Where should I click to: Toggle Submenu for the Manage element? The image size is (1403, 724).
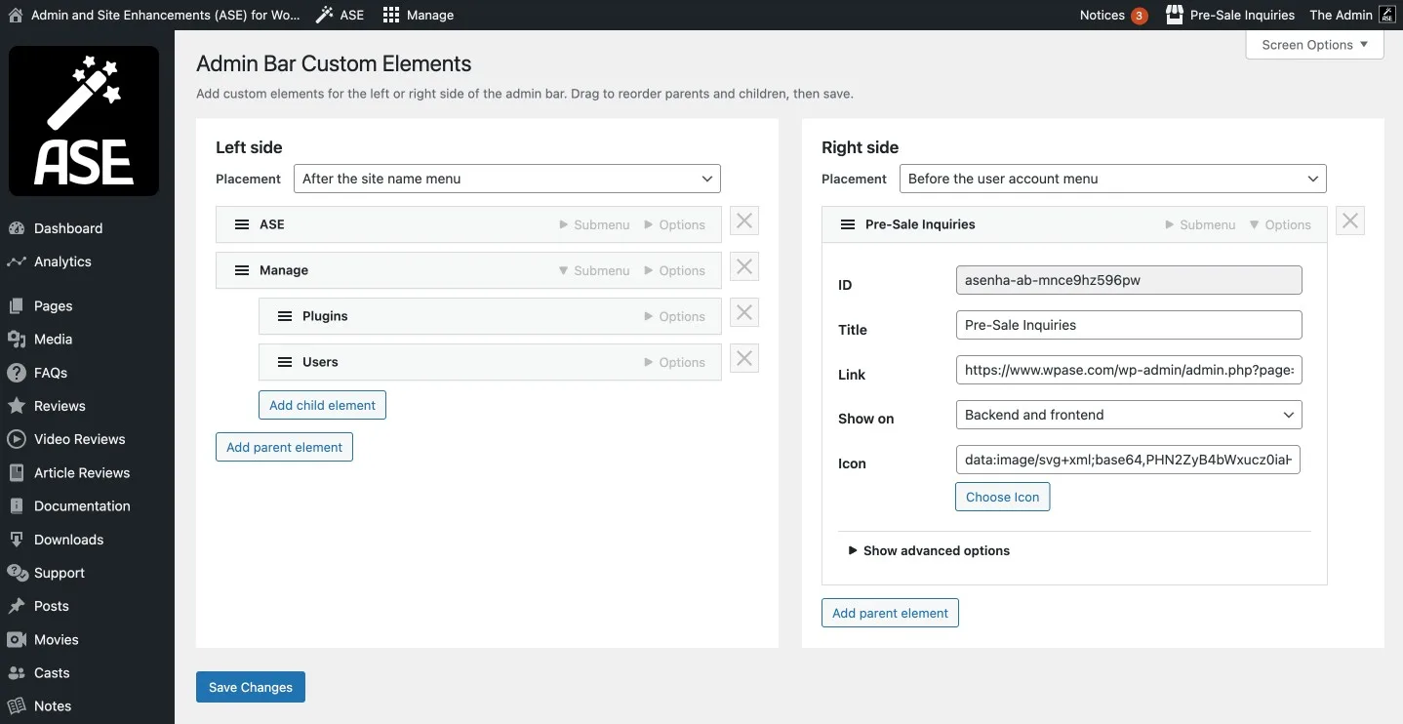[x=593, y=270]
